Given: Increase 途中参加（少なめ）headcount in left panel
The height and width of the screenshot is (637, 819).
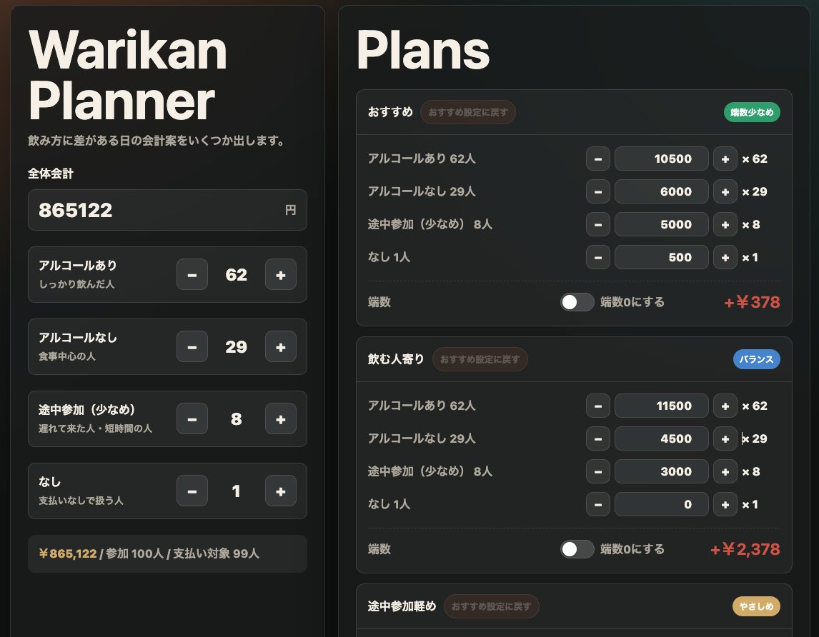Looking at the screenshot, I should (x=280, y=418).
